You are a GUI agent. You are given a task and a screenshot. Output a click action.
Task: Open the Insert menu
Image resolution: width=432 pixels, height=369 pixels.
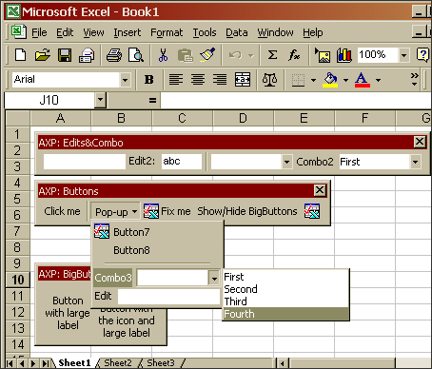point(128,32)
